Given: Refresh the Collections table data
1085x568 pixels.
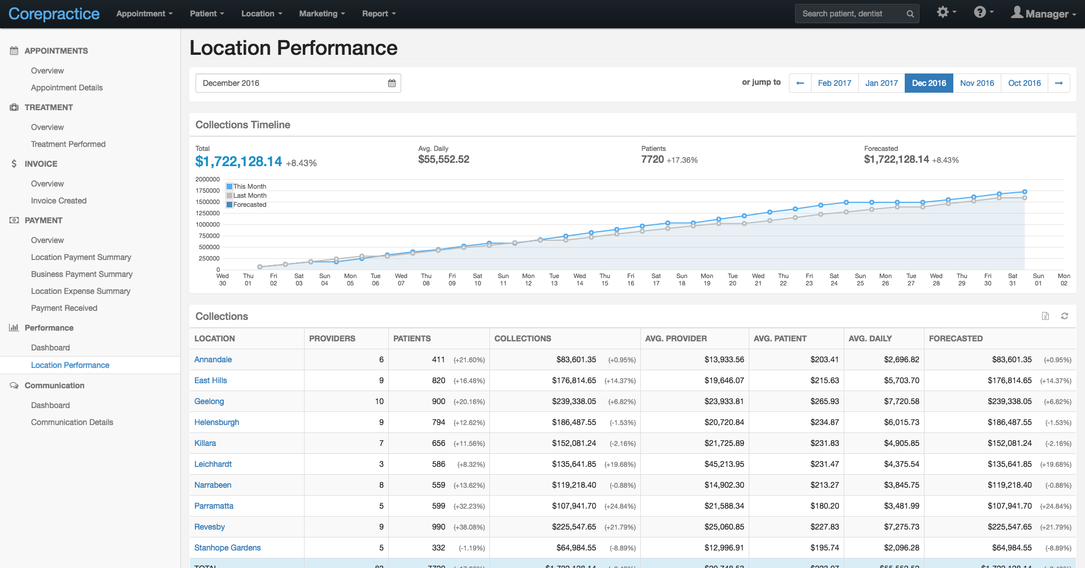Looking at the screenshot, I should 1064,316.
